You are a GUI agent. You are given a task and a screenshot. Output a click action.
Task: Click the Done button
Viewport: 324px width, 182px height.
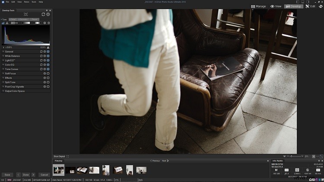coord(26,175)
